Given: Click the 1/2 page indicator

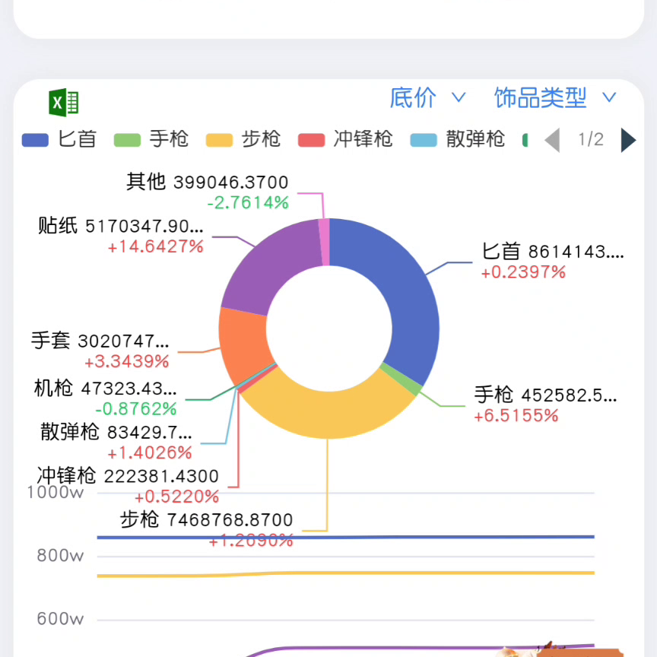Looking at the screenshot, I should pyautogui.click(x=589, y=140).
